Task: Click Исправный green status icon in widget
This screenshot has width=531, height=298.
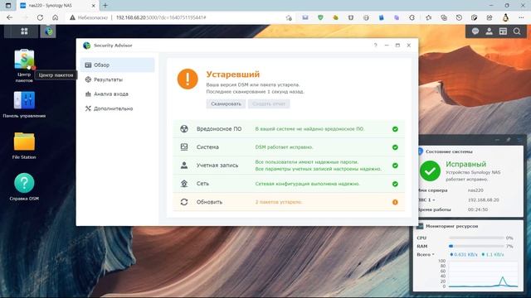Action: pyautogui.click(x=430, y=171)
